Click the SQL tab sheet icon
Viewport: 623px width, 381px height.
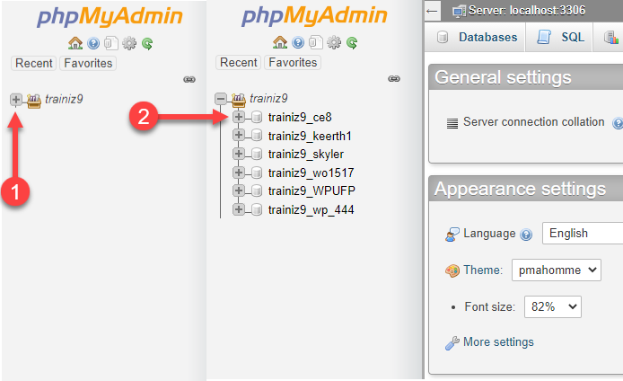tap(544, 37)
